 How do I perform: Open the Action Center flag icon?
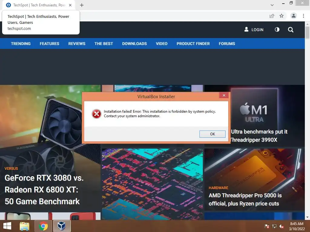pyautogui.click(x=267, y=226)
